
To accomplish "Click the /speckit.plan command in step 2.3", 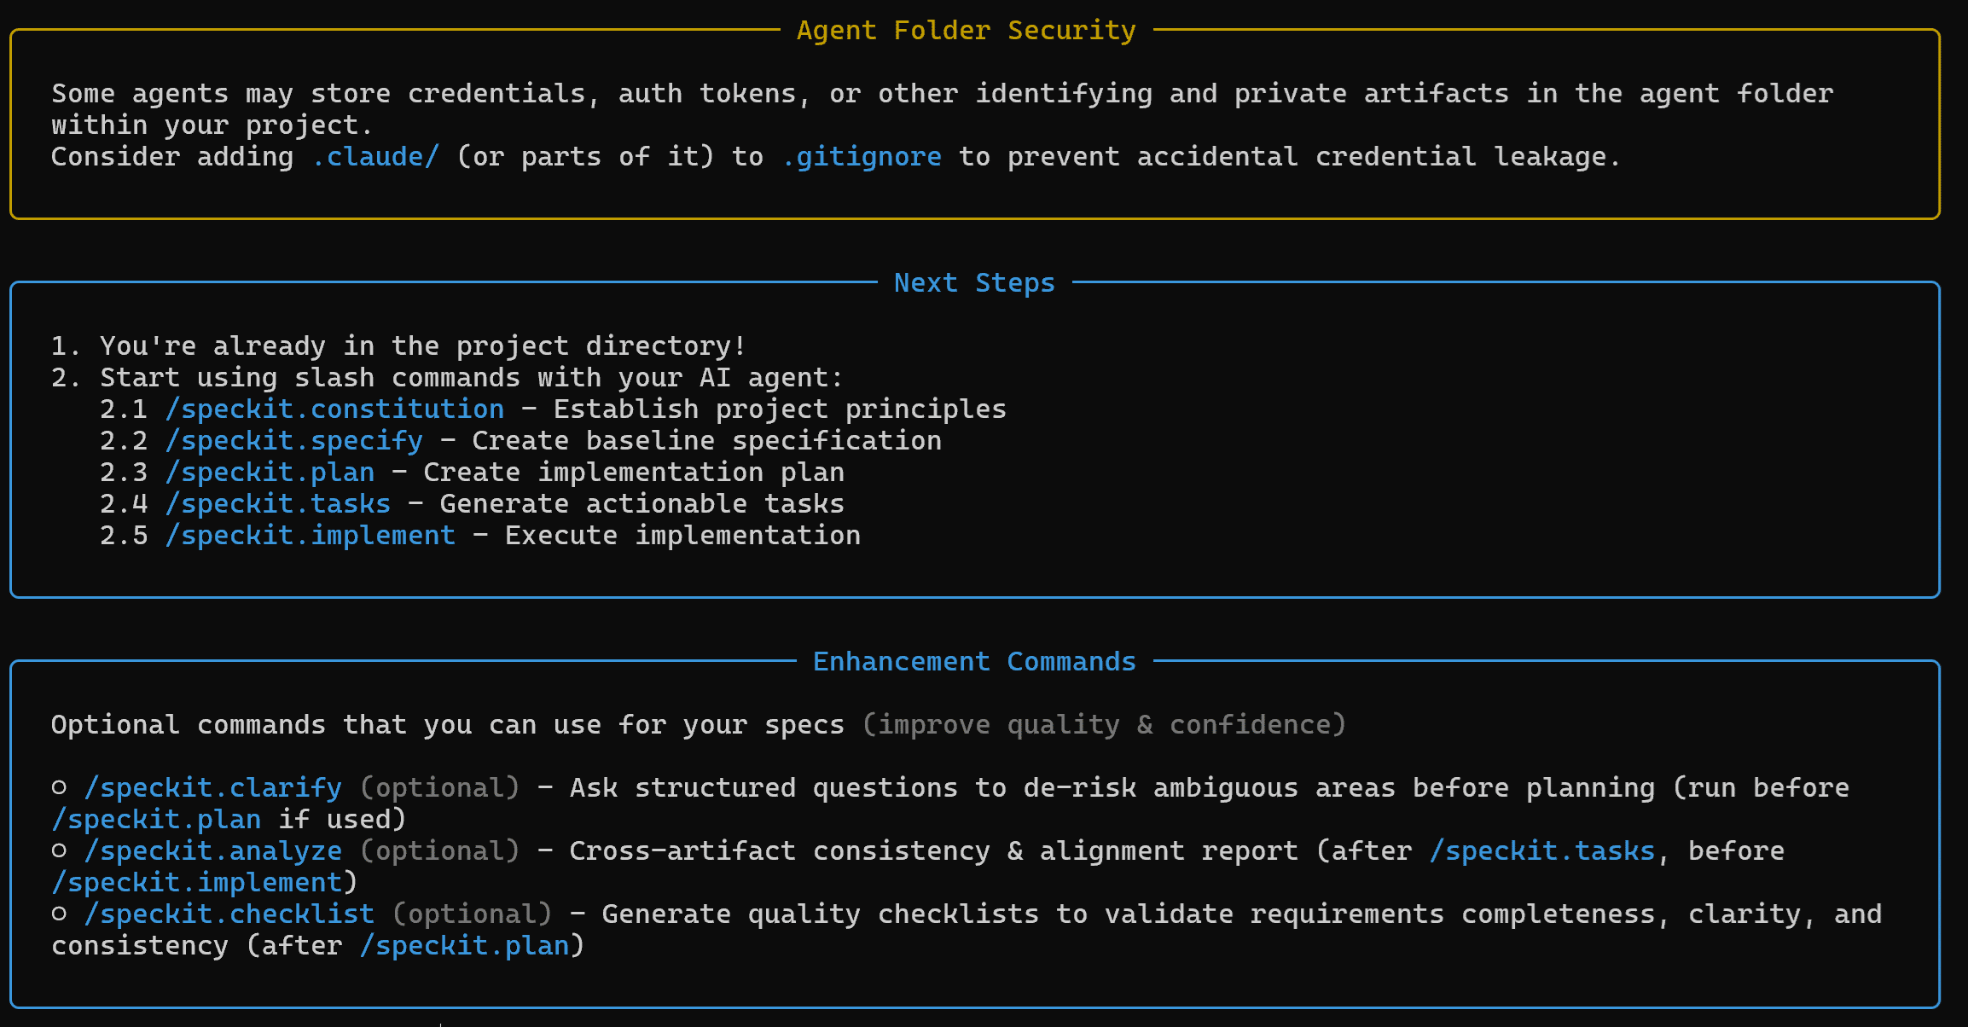I will [x=270, y=473].
